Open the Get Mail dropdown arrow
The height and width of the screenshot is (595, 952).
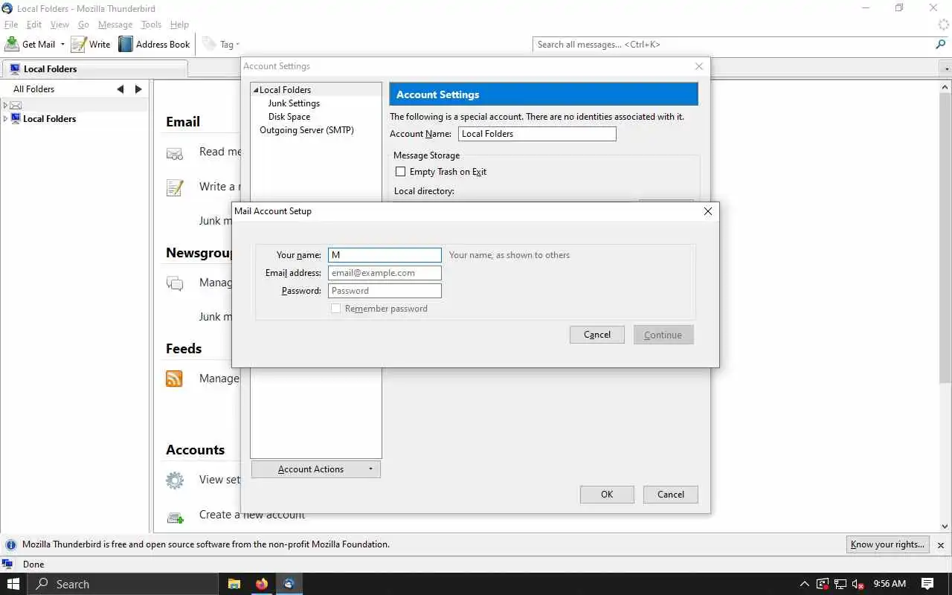(x=62, y=45)
